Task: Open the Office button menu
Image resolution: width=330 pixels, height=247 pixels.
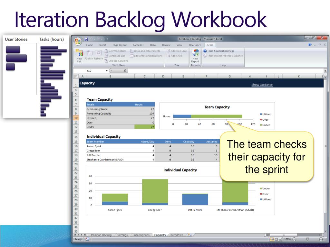Action: (x=77, y=41)
